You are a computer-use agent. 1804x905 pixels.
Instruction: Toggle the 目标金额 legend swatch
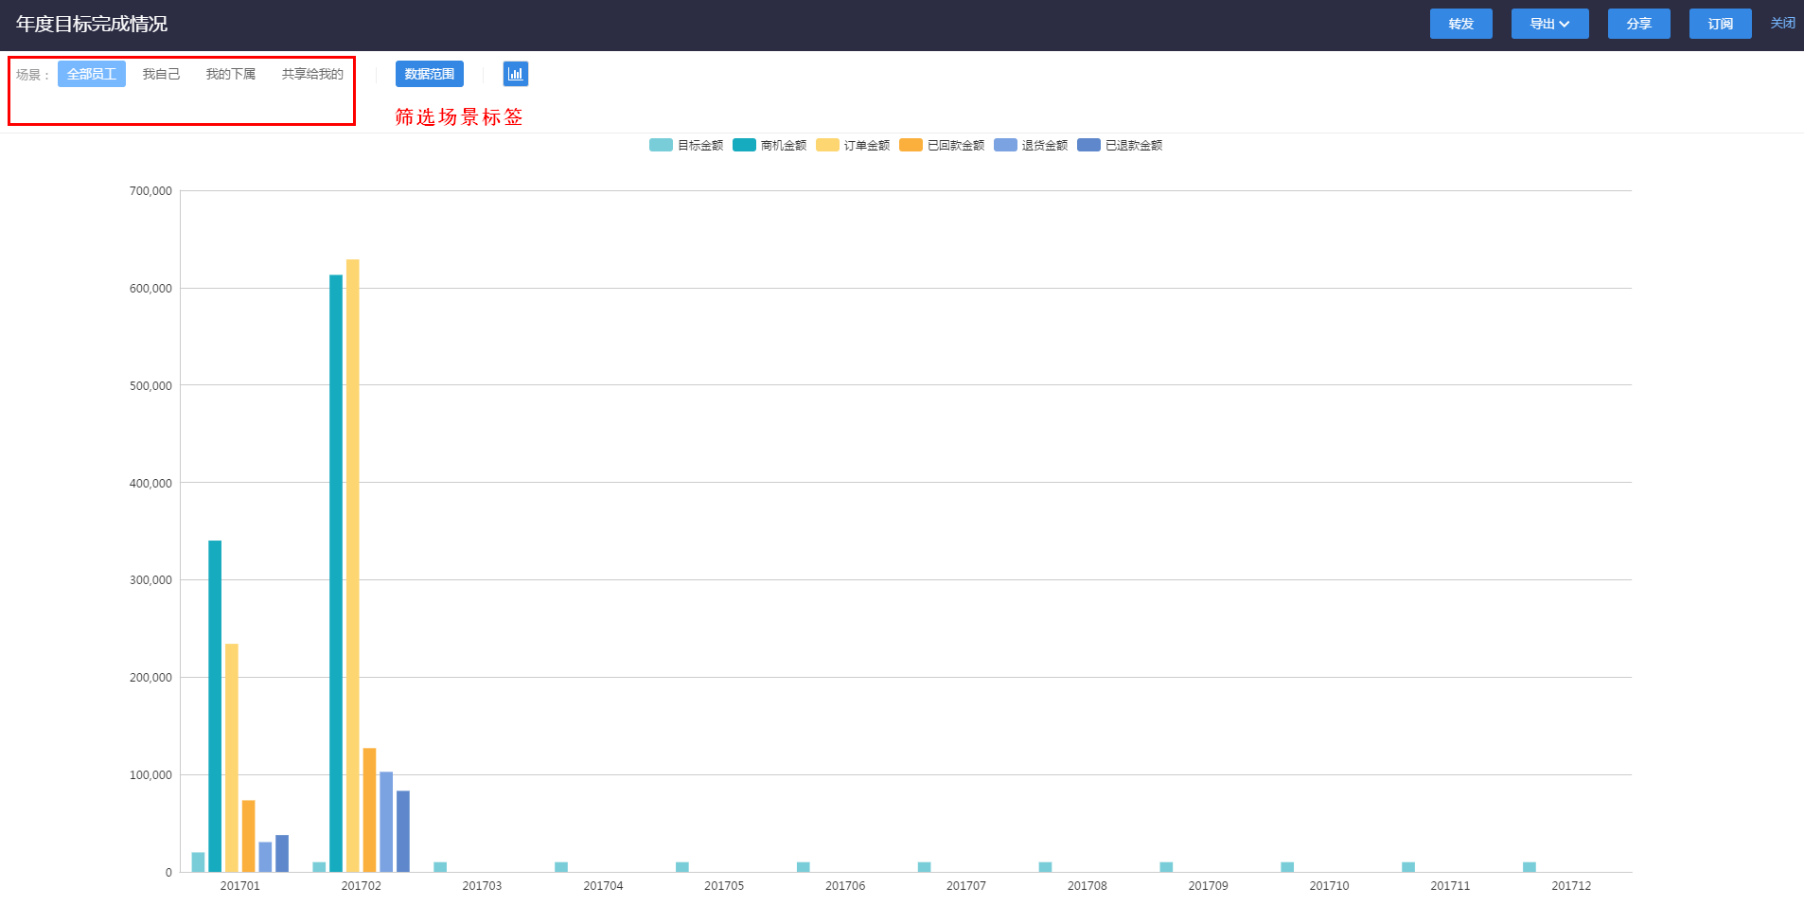tap(661, 145)
